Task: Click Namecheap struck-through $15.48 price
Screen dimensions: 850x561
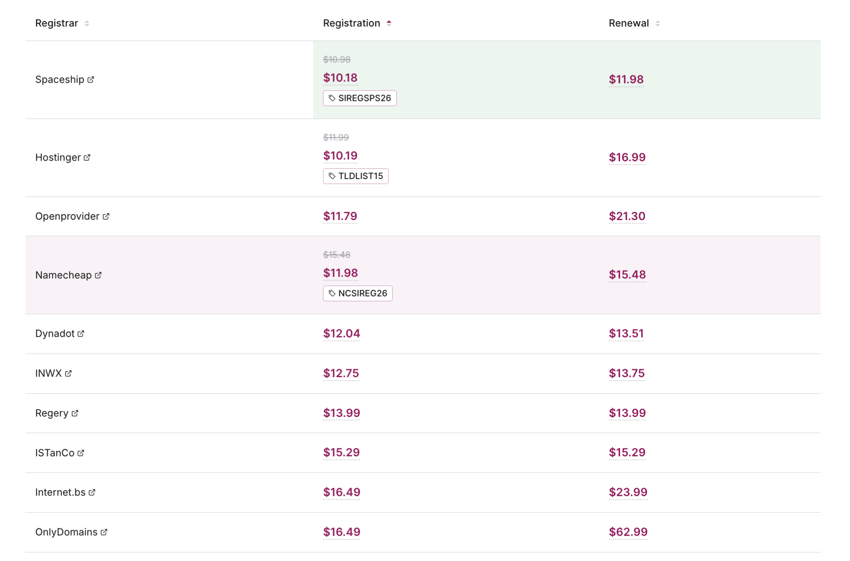Action: 337,255
